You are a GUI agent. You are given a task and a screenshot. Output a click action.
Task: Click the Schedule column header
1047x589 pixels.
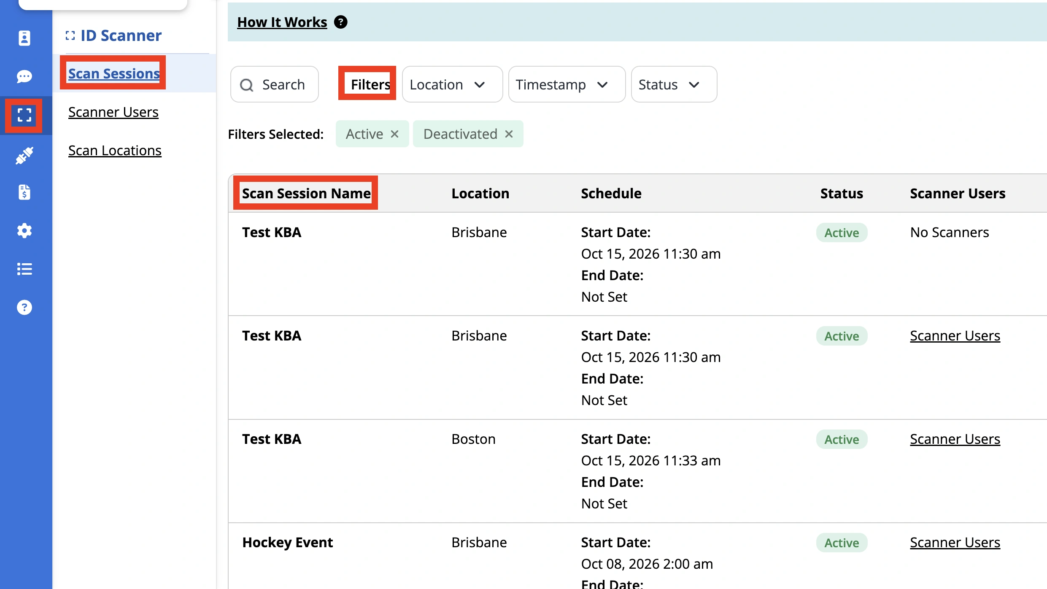coord(611,193)
